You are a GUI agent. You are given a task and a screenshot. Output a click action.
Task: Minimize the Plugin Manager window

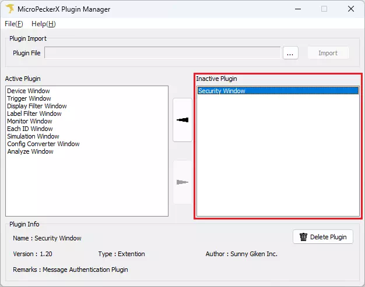click(298, 9)
